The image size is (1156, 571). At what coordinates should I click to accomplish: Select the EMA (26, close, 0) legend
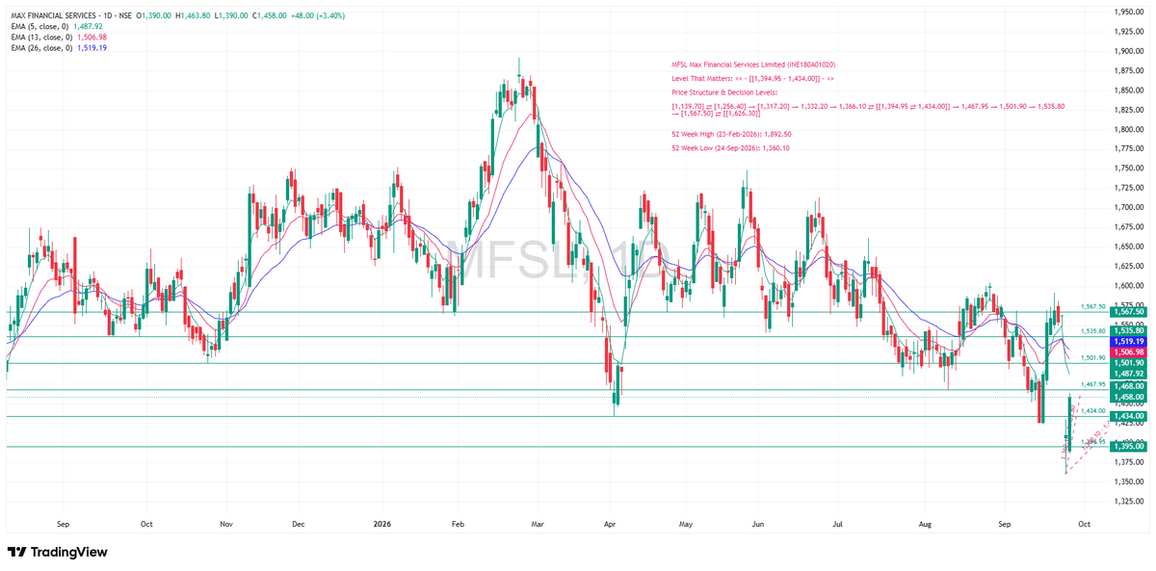pyautogui.click(x=41, y=47)
